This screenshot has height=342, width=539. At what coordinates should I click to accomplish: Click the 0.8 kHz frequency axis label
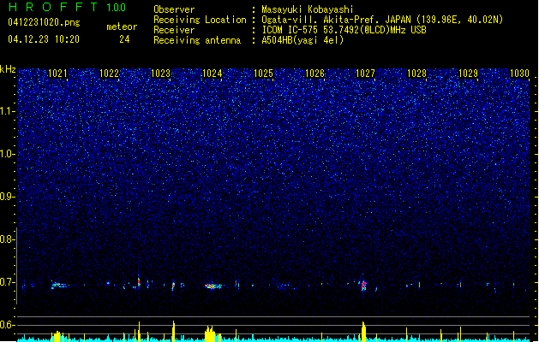7,239
